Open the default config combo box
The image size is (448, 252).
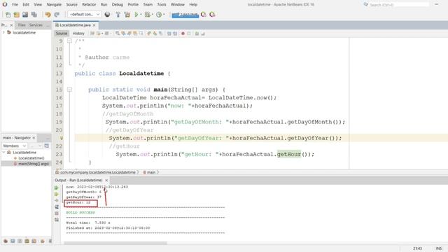[84, 14]
